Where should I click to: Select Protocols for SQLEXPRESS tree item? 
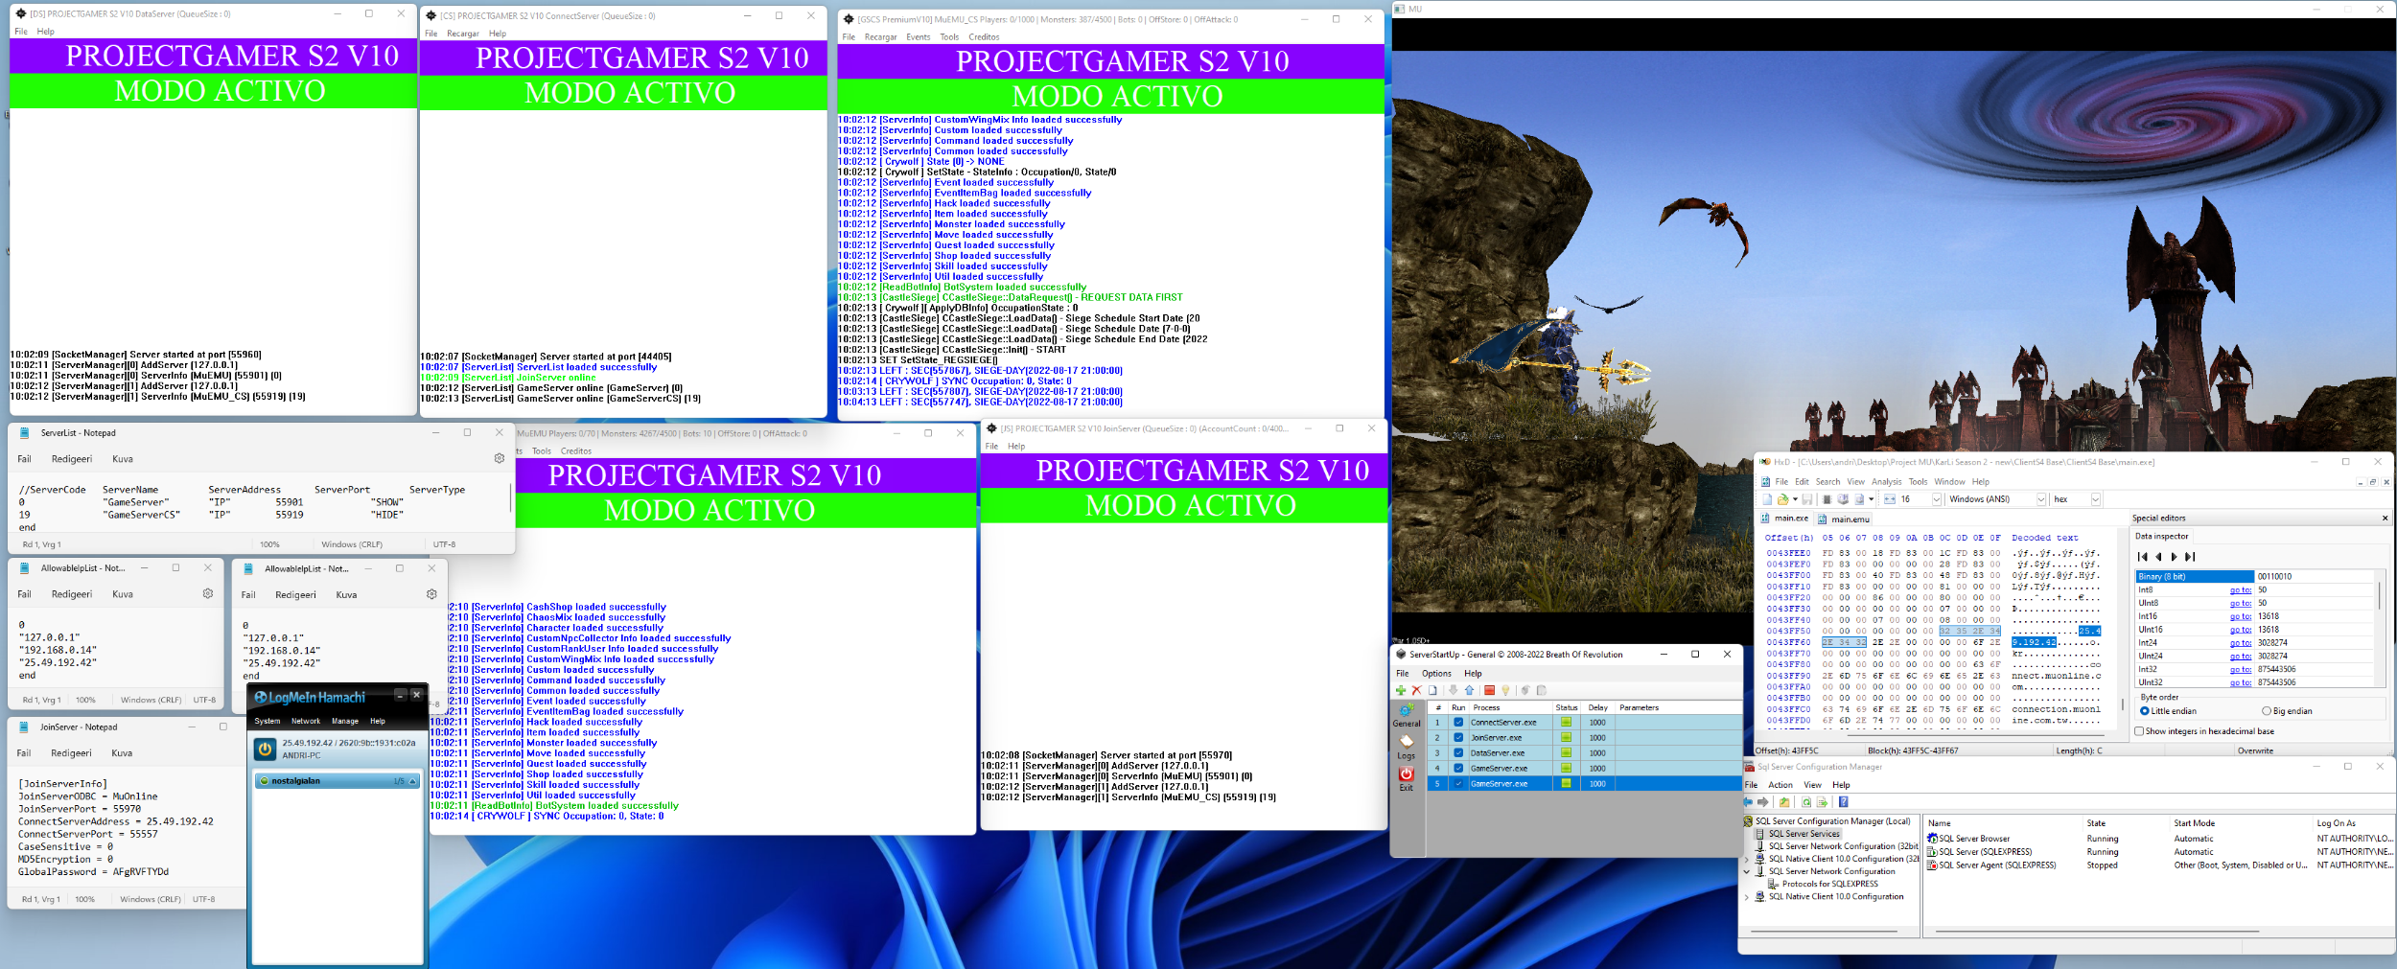1823,885
